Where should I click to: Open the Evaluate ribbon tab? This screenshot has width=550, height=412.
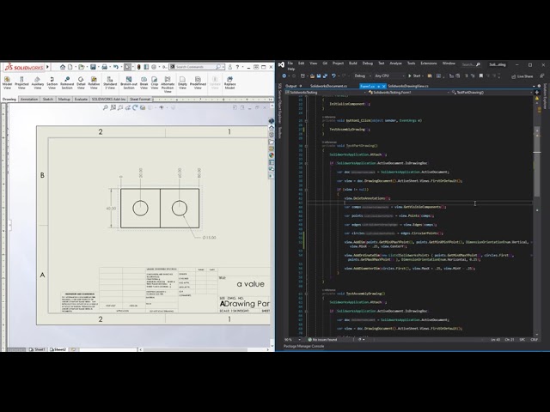pyautogui.click(x=81, y=100)
